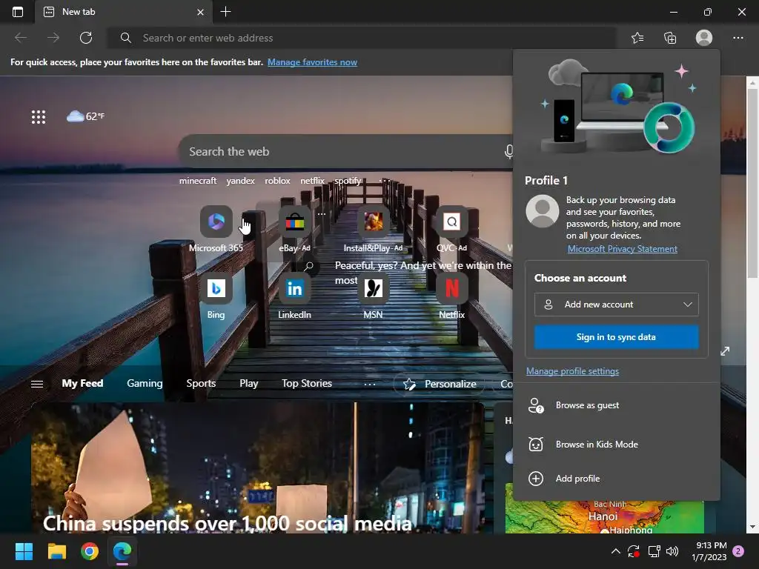Select the spotify search suggestion
This screenshot has width=759, height=569.
click(x=348, y=181)
